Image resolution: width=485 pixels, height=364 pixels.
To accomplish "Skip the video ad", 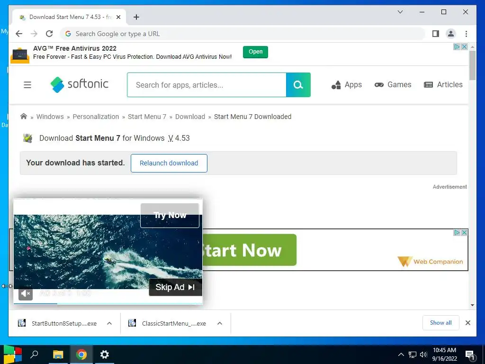I will tap(175, 287).
